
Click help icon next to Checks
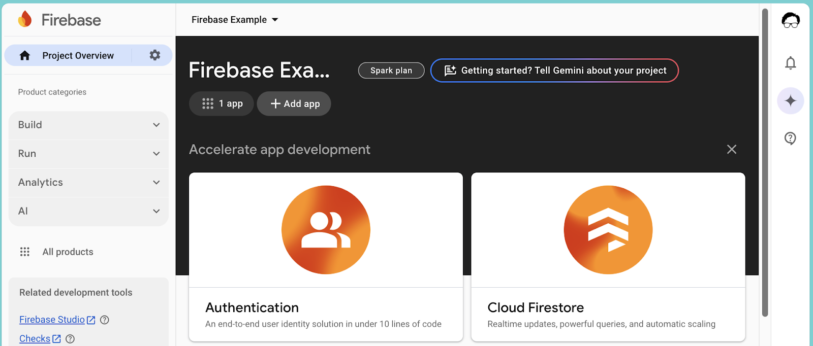point(70,339)
